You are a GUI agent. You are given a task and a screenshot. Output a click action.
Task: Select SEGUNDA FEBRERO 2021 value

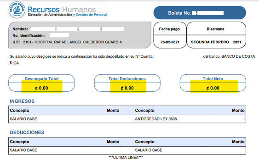coord(216,42)
